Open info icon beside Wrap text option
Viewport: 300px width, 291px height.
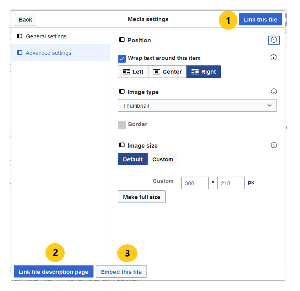274,58
